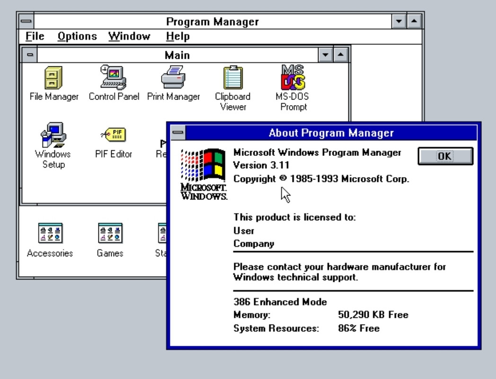Click the "Microsoft Windows Program Manager" heading
This screenshot has height=379, width=496.
[x=317, y=153]
